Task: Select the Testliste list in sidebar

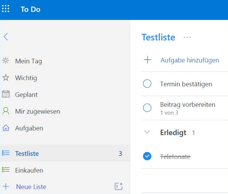Action: [x=65, y=153]
